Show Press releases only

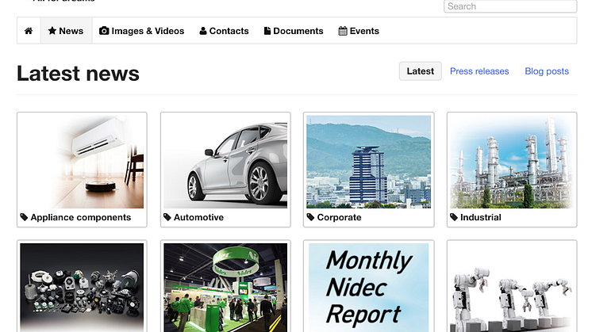[x=479, y=71]
